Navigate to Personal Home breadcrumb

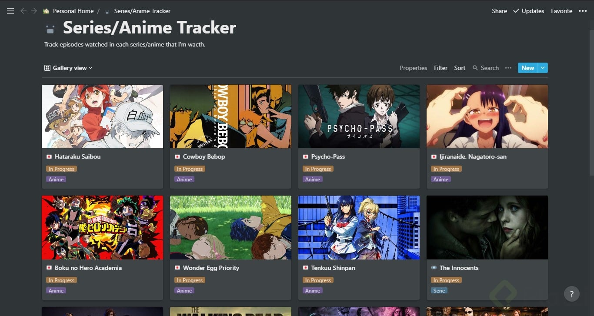(x=73, y=11)
